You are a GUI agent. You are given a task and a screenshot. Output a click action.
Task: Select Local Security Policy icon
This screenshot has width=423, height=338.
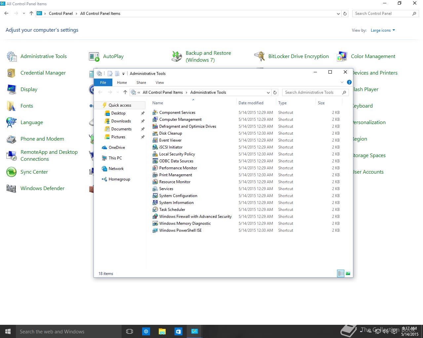coord(155,154)
